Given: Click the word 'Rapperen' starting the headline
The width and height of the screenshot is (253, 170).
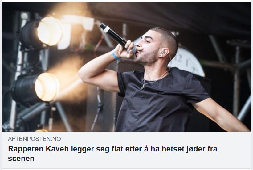Looking at the screenshot, I should point(26,149).
